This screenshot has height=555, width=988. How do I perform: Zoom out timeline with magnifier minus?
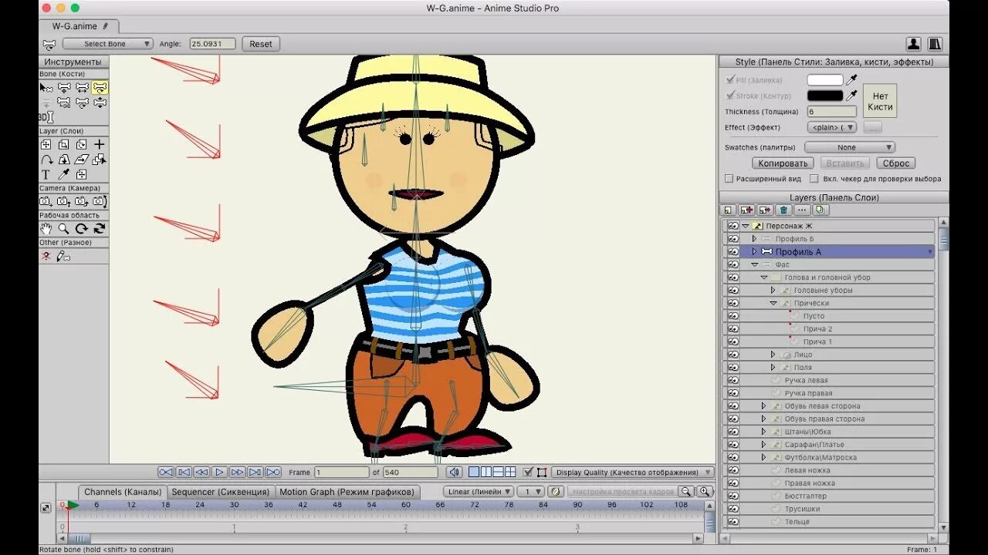(685, 491)
